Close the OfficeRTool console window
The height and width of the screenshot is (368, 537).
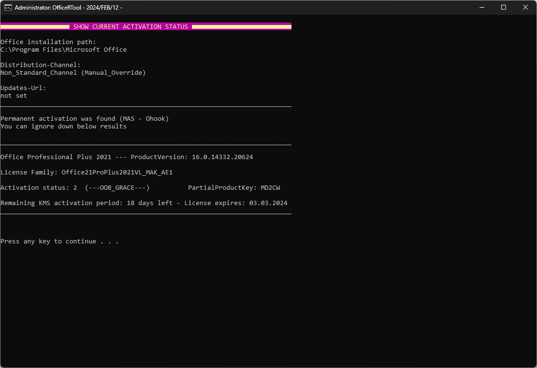(526, 7)
